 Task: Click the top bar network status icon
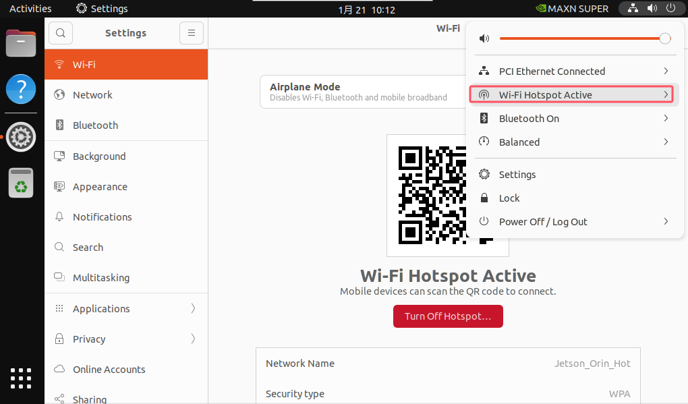(x=633, y=8)
